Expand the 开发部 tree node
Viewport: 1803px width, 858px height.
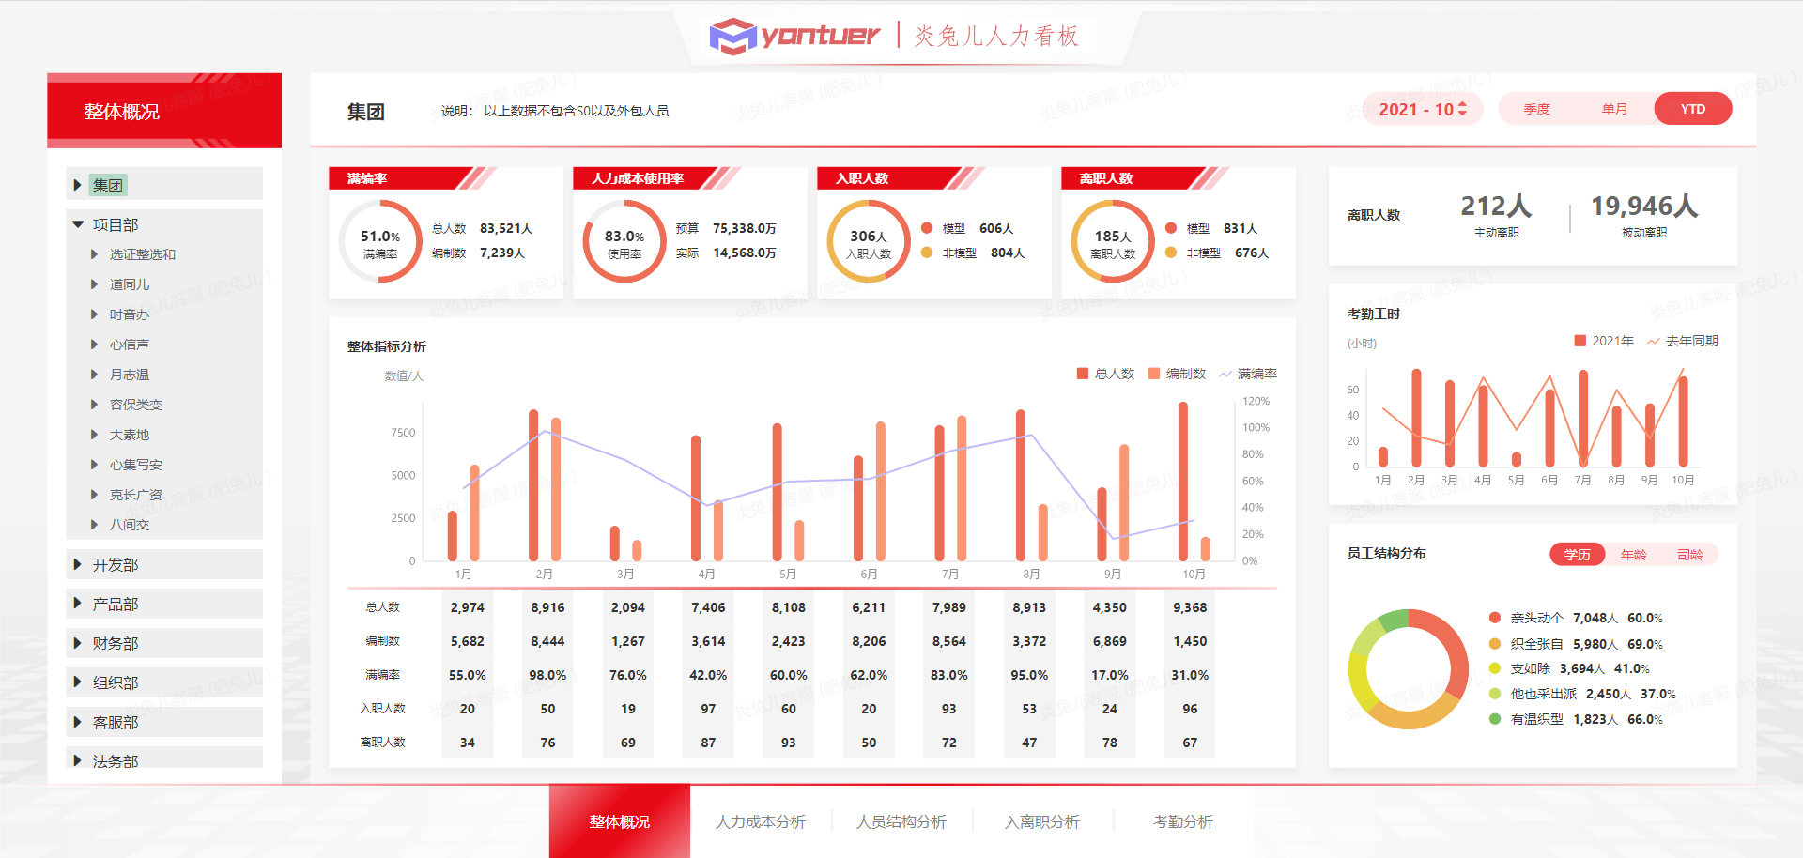[78, 564]
